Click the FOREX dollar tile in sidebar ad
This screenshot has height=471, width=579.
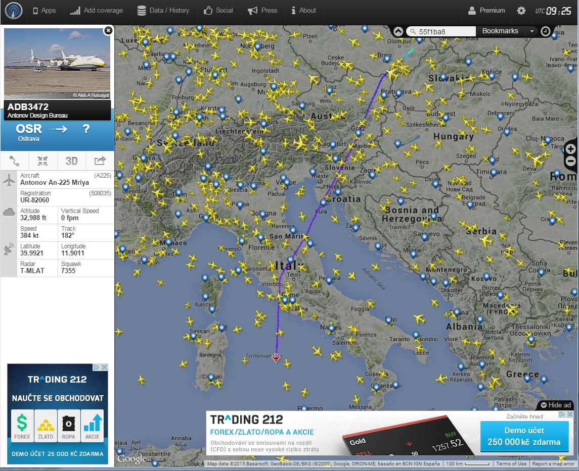tap(22, 426)
